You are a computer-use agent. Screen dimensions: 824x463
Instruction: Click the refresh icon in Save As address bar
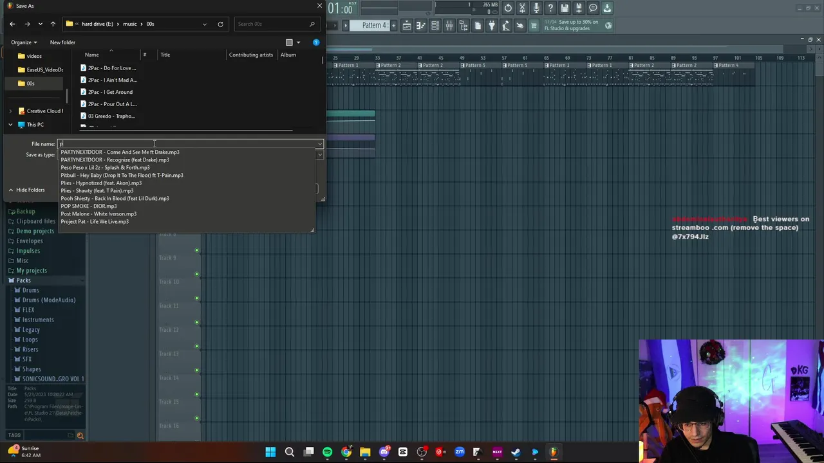point(220,24)
